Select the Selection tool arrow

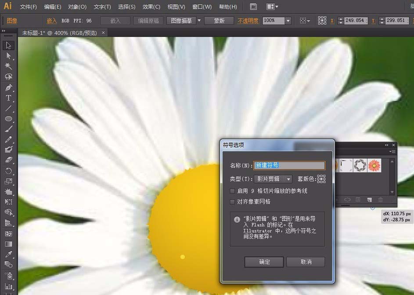8,45
